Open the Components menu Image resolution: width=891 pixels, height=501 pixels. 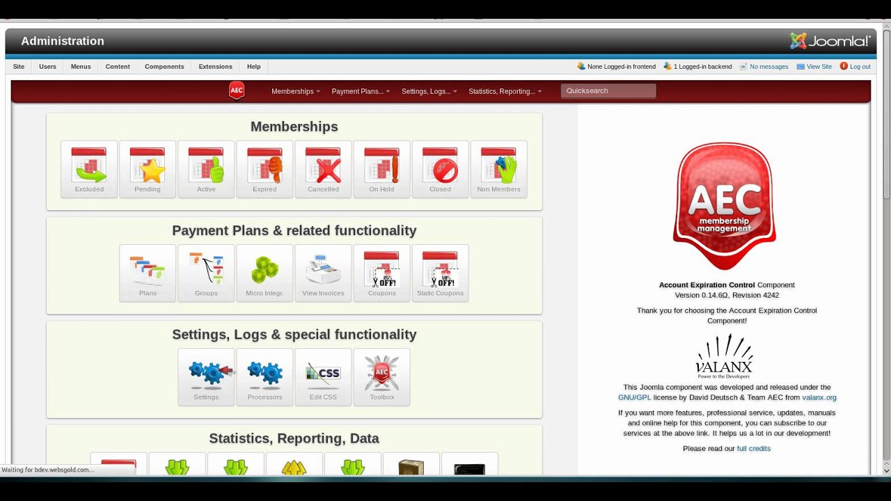point(164,67)
